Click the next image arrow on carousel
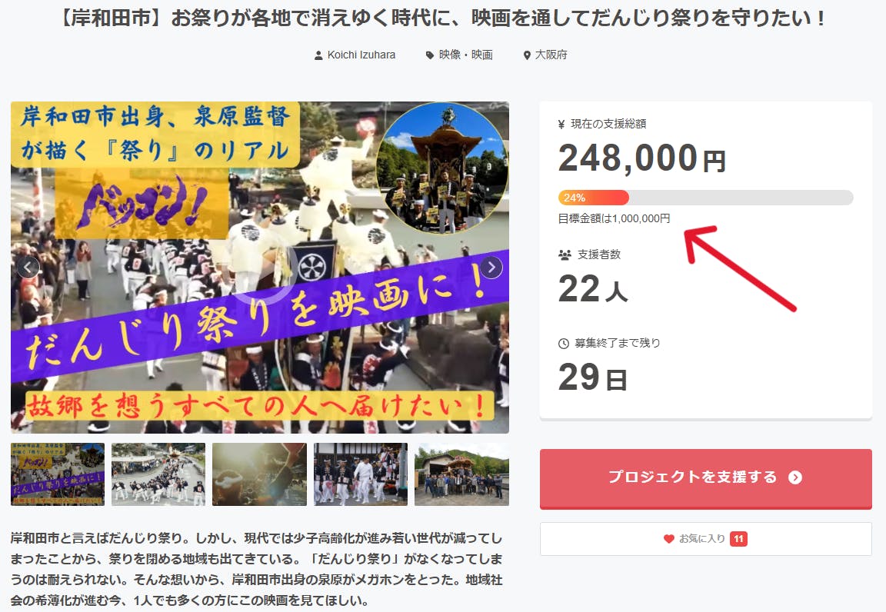This screenshot has height=612, width=886. 491,268
